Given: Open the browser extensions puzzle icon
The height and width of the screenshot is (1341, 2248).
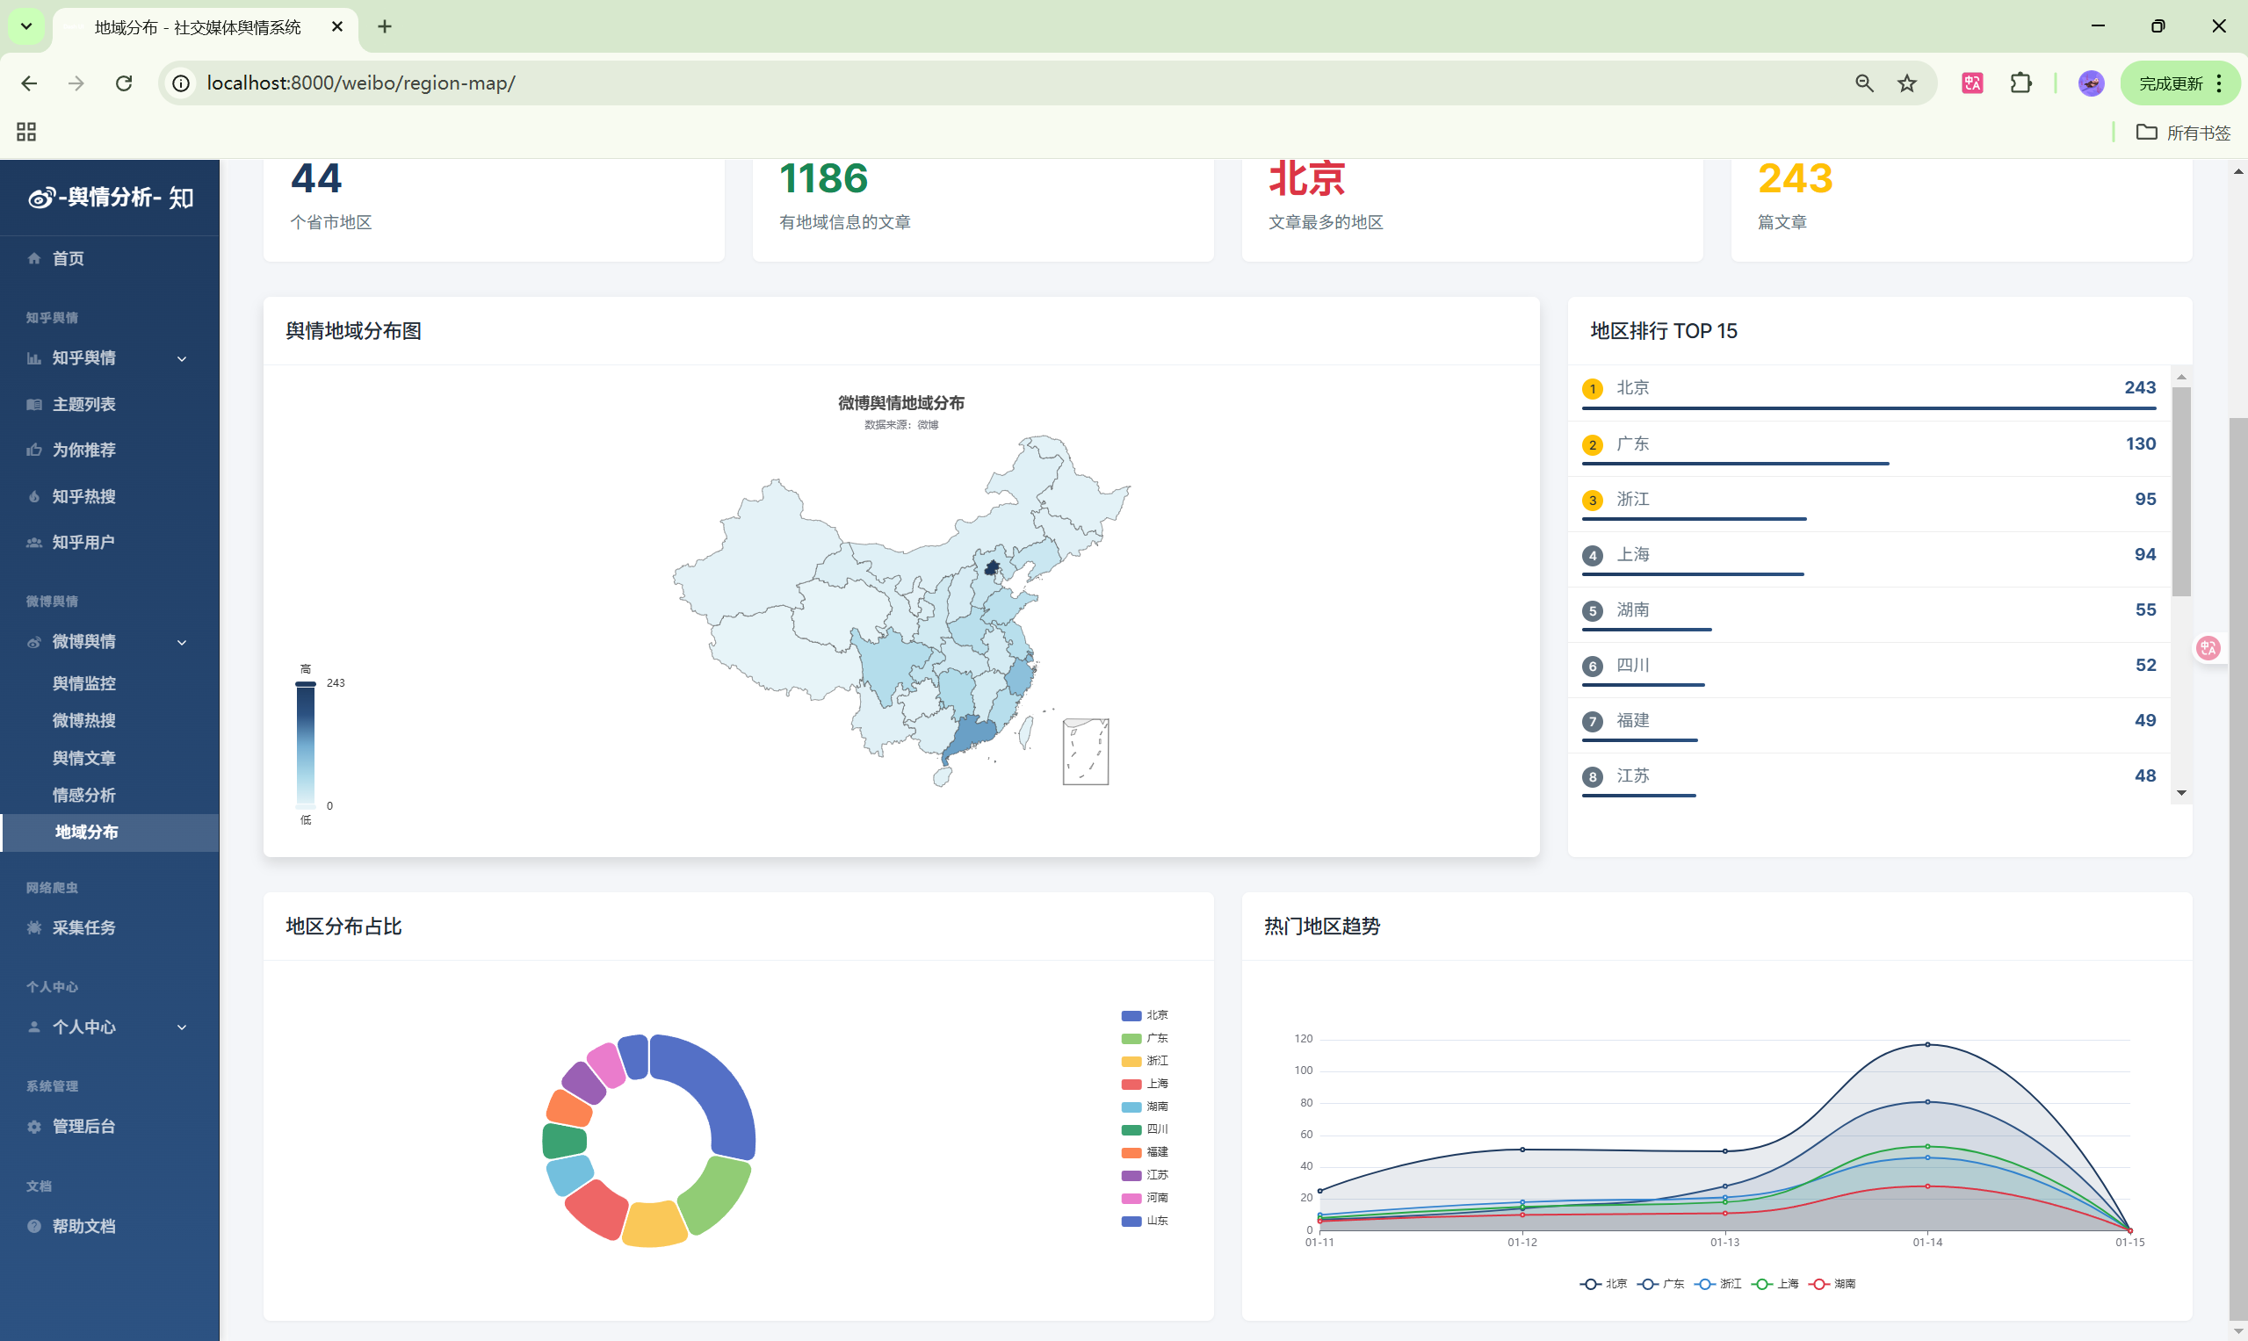Looking at the screenshot, I should coord(2021,83).
